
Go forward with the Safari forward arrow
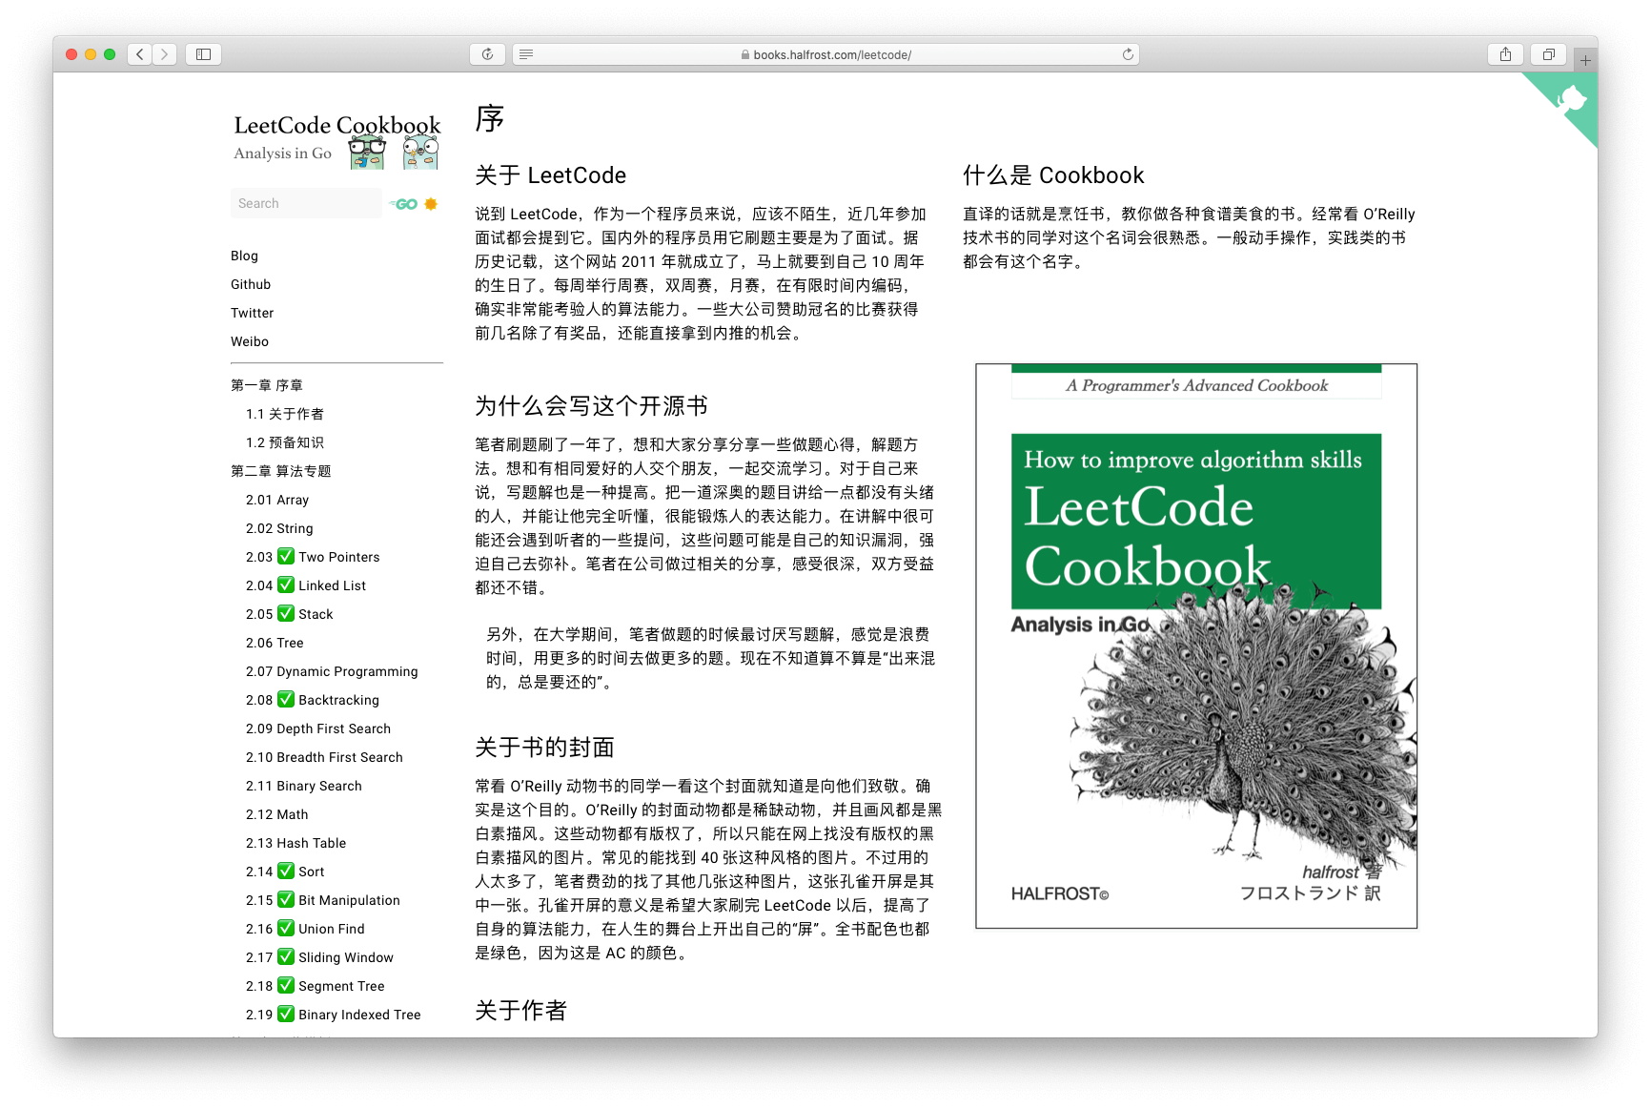(165, 54)
